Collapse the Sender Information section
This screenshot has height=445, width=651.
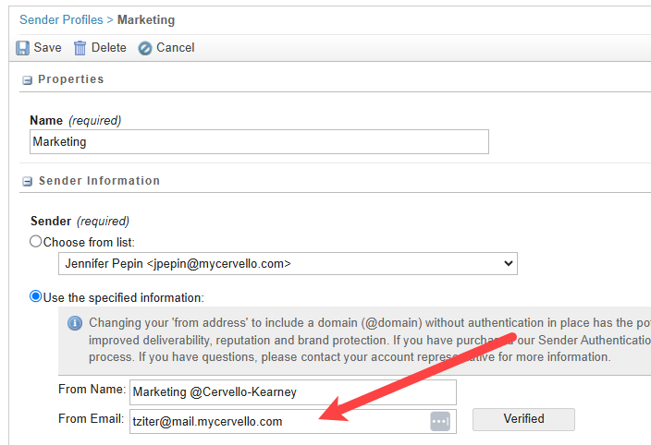click(x=27, y=182)
